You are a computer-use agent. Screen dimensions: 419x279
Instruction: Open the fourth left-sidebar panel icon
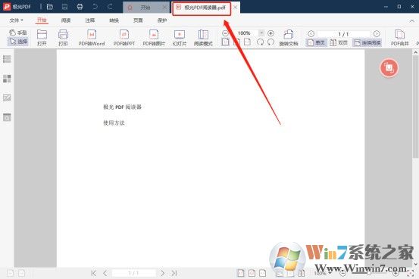(7, 117)
